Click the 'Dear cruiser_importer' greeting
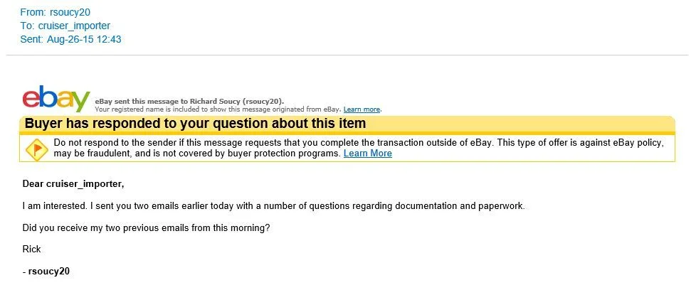Image resolution: width=691 pixels, height=295 pixels. pyautogui.click(x=73, y=183)
